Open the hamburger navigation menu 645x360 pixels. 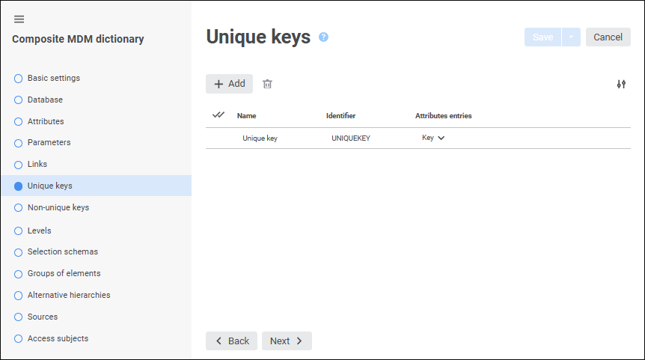19,19
